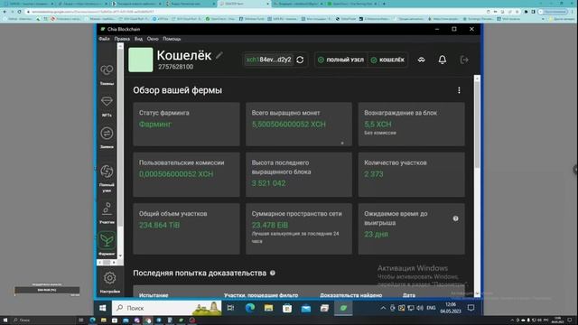Show hidden tray icons chevron
578x325 pixels.
click(x=383, y=308)
